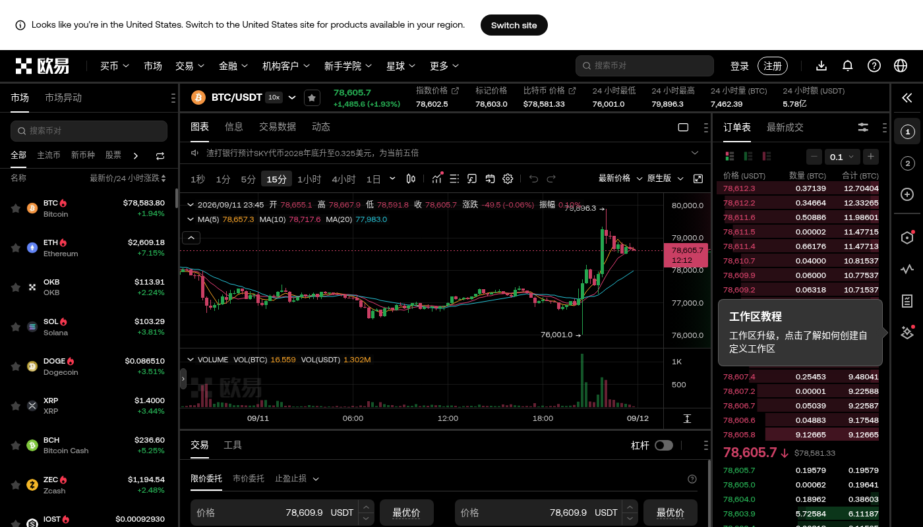Screen dimensions: 923x527
Task: Open the 买币 menu dropdown
Action: coord(115,66)
